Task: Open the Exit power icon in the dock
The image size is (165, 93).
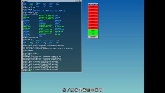Action: pos(64,90)
